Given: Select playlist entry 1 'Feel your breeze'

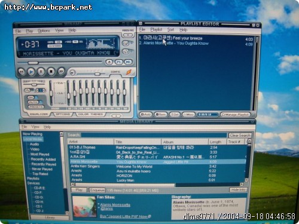Looking at the screenshot, I should point(196,38).
